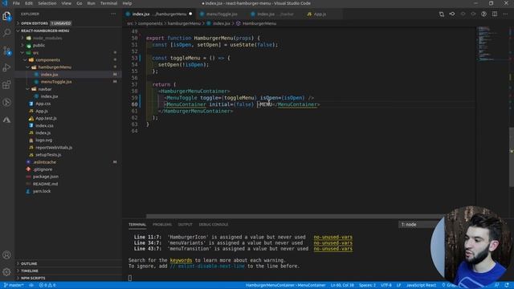Click the keywords link in terminal

pyautogui.click(x=181, y=260)
